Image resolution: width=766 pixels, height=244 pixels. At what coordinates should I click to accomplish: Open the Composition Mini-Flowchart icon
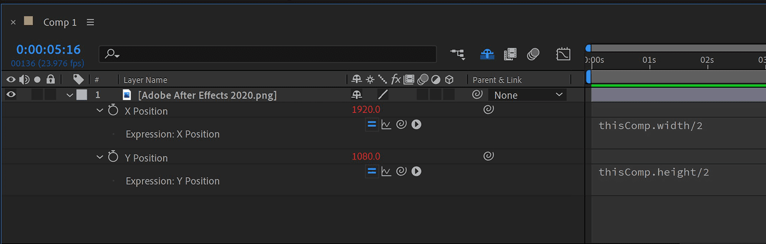(458, 54)
